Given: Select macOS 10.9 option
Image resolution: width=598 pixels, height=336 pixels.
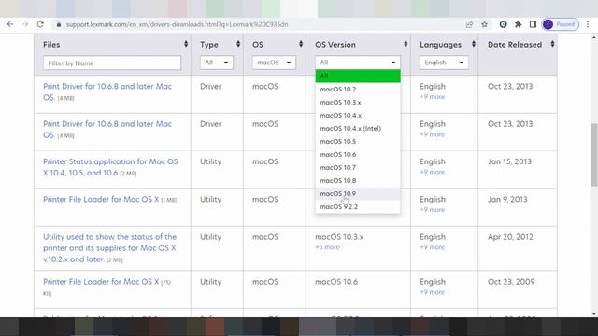Looking at the screenshot, I should 358,193.
